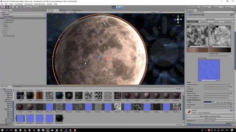
Task: Switch to the Population tab in Inspector
Action: point(228,22)
